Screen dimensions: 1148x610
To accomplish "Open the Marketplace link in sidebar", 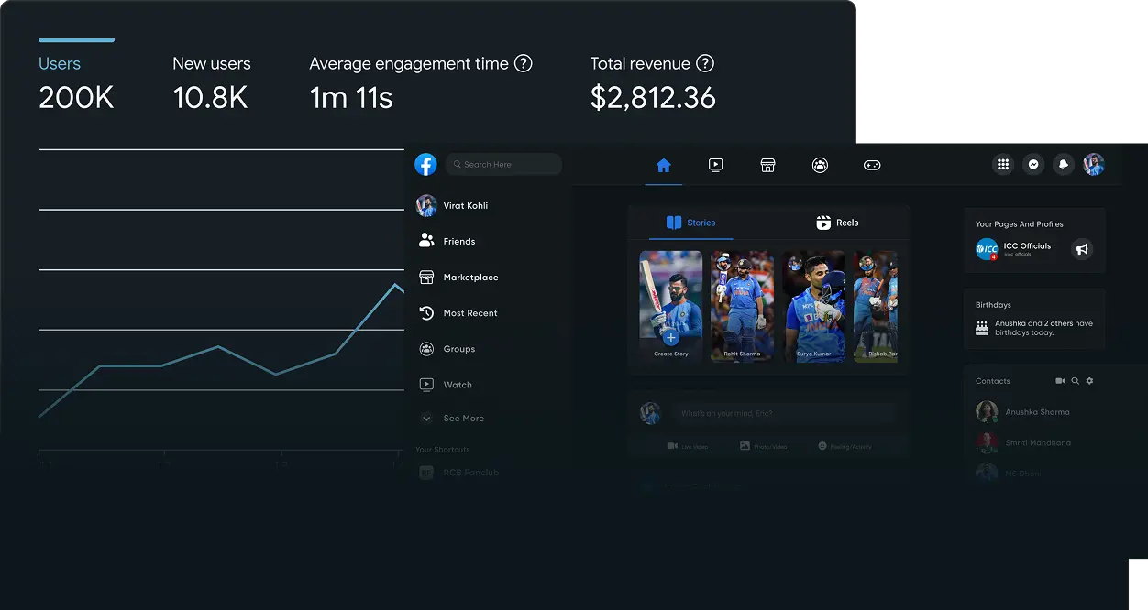I will (471, 278).
